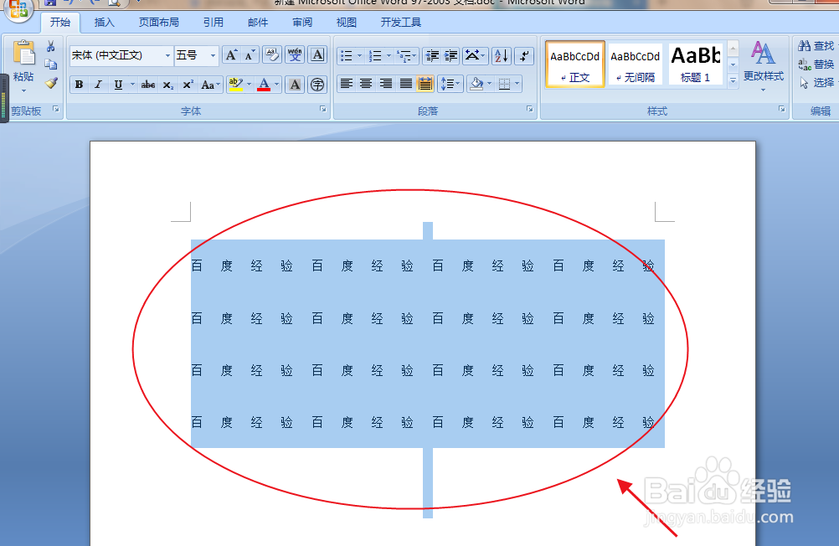
Task: Open Change Case Aa dropdown
Action: pos(210,85)
